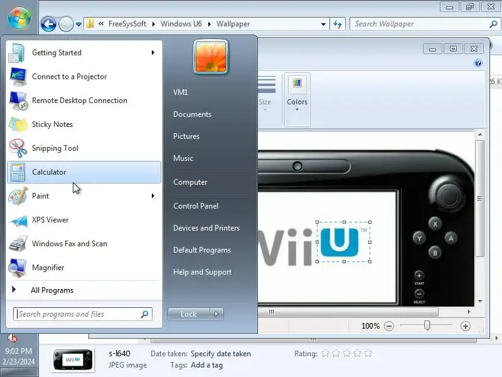Click the refresh icon beside the address bar

click(338, 24)
